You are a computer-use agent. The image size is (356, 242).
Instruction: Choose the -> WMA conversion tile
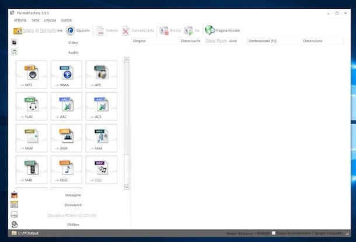pos(67,75)
